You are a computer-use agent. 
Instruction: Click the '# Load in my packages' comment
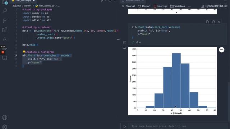pyautogui.click(x=37, y=10)
